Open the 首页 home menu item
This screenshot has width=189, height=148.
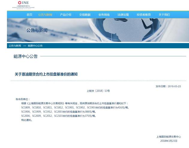[x=29, y=15]
